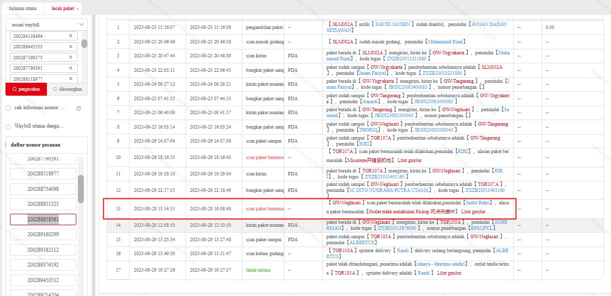Click the waybill input scrollbar thumb
Image resolution: width=611 pixels, height=296 pixels.
[x=84, y=44]
